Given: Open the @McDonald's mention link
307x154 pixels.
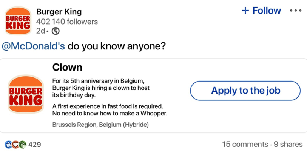Looking at the screenshot, I should point(33,46).
